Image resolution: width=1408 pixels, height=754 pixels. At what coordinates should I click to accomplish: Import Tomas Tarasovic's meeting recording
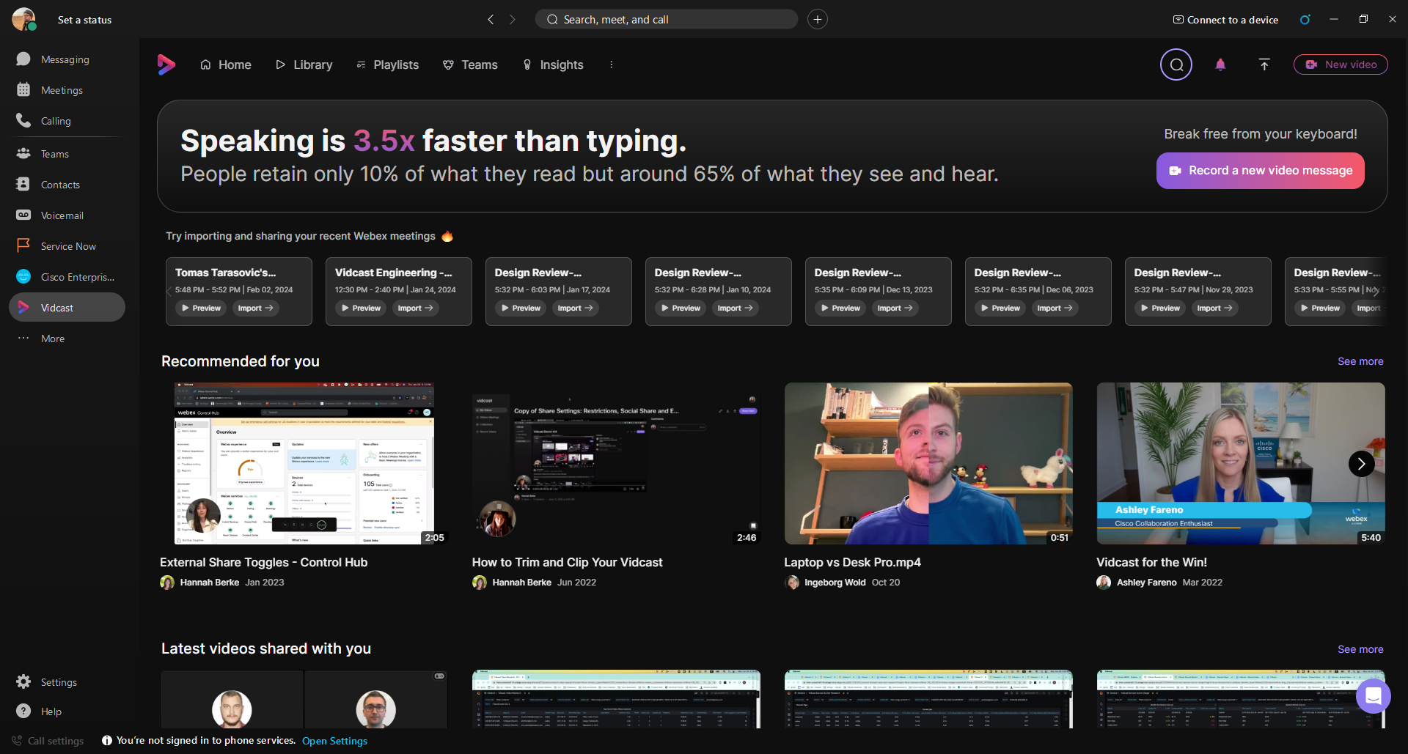tap(256, 308)
